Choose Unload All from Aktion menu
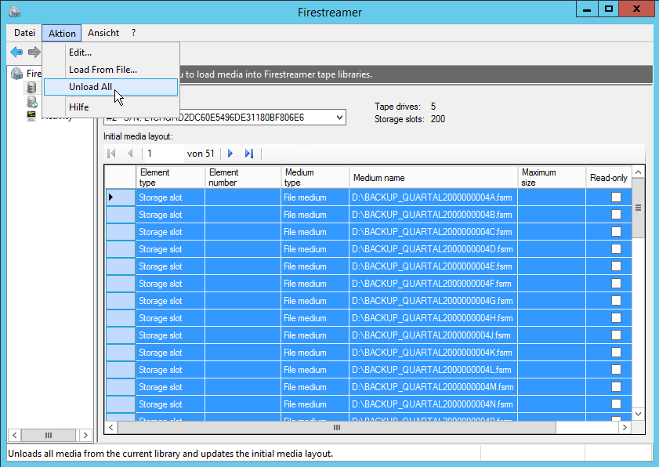 coord(90,87)
